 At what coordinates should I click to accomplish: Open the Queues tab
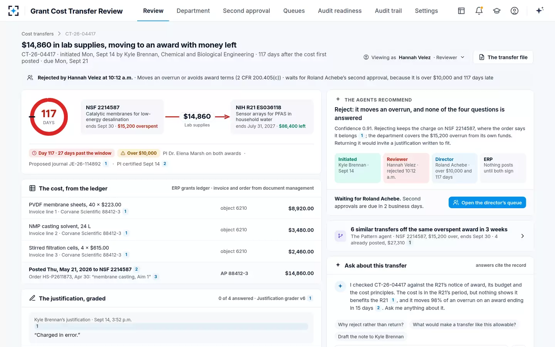coord(294,11)
